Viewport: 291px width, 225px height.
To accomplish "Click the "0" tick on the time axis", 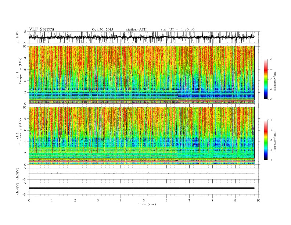I will (x=29, y=200).
